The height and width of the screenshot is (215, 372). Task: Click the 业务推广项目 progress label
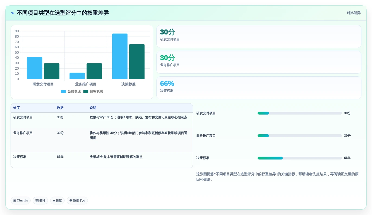click(206, 136)
